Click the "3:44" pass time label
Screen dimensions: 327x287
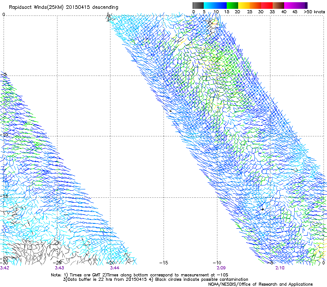[x=115, y=268]
